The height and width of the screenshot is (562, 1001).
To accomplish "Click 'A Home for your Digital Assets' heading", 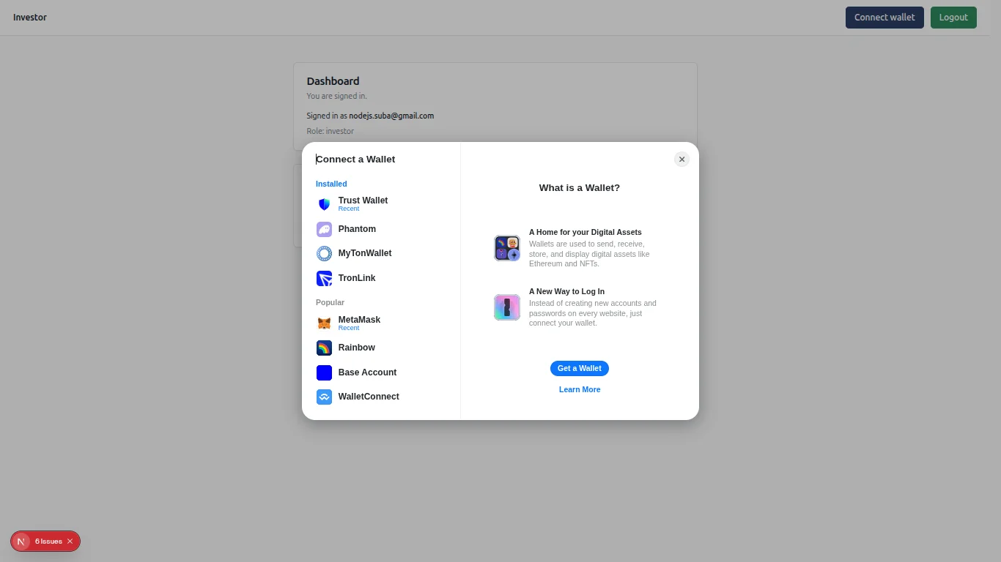I will [586, 232].
